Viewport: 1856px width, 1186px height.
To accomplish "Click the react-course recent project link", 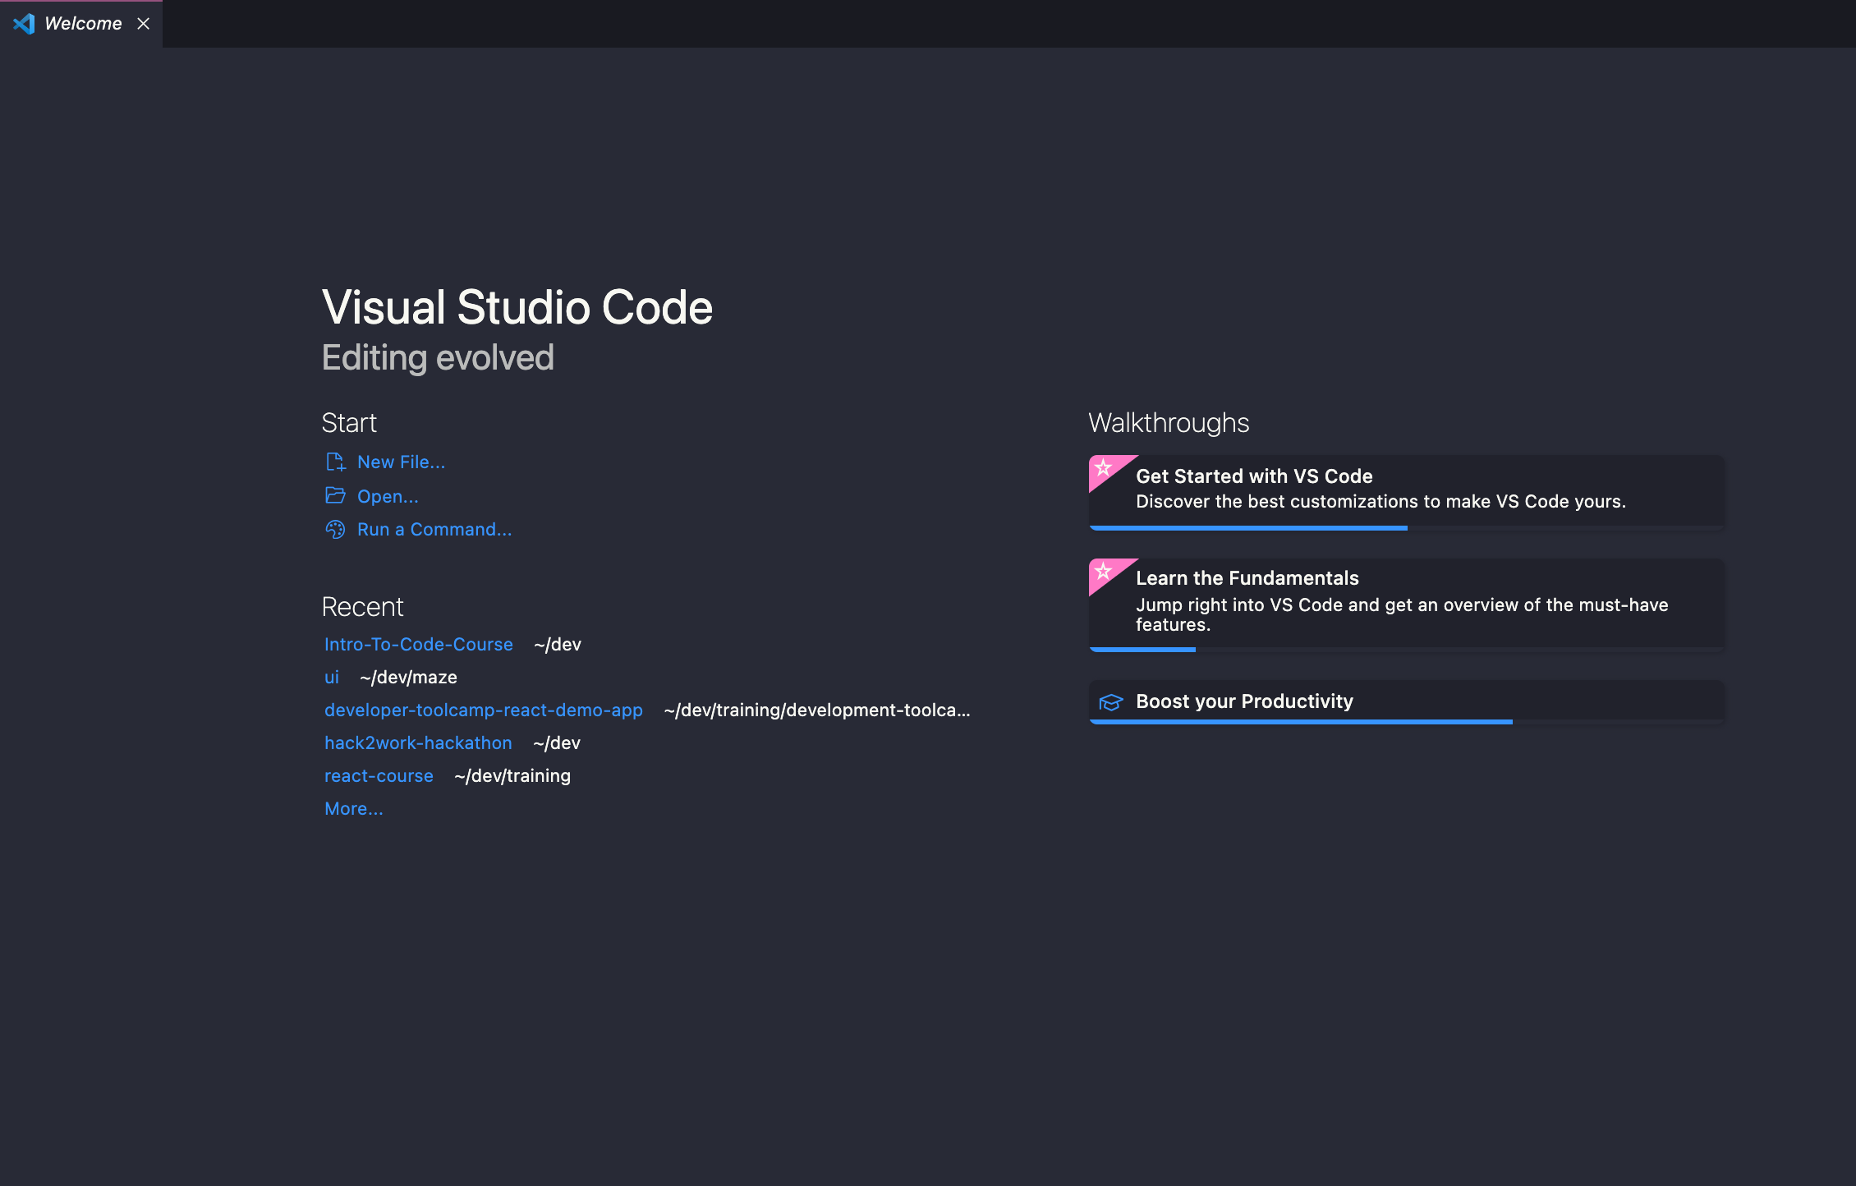I will pyautogui.click(x=379, y=775).
